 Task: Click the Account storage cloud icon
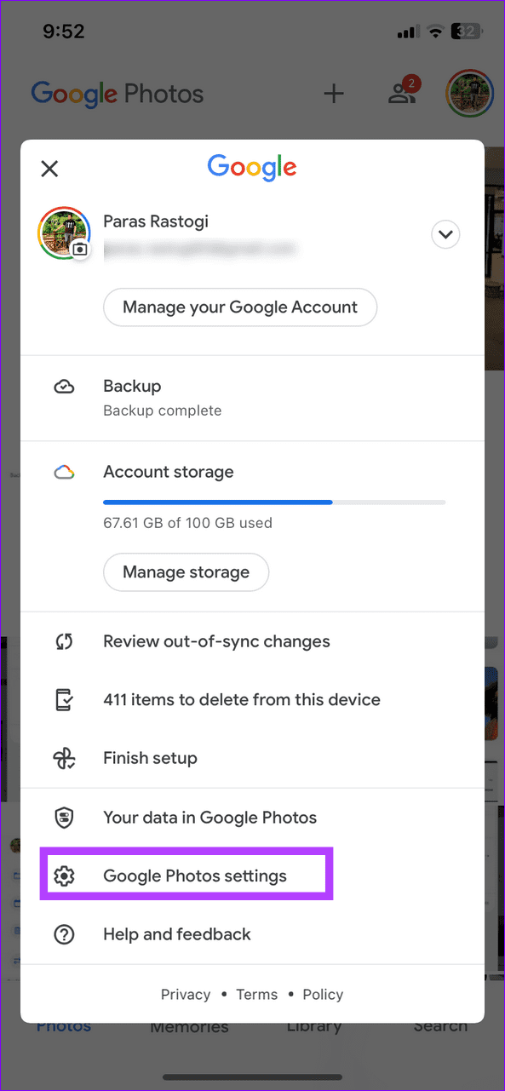point(65,472)
